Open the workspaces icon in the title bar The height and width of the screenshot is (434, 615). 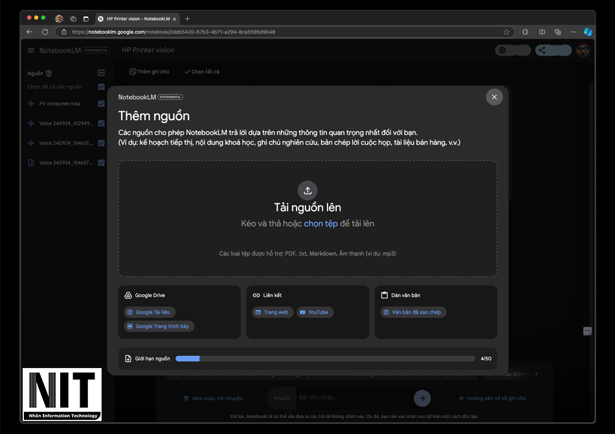point(73,18)
